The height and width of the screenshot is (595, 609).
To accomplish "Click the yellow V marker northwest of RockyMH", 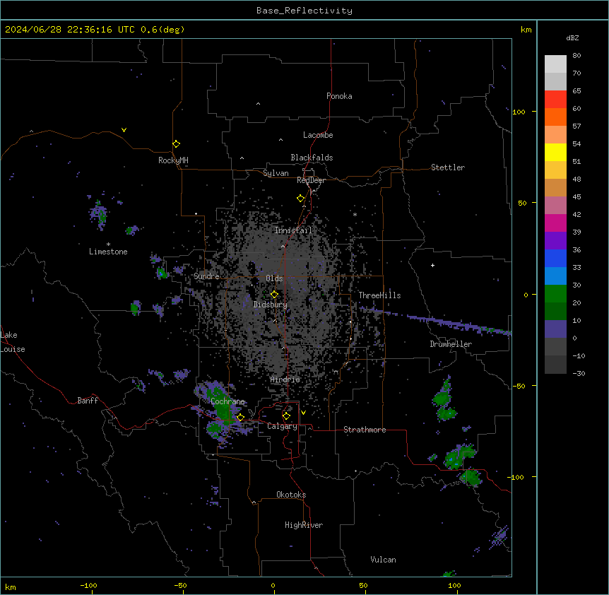I will [124, 130].
